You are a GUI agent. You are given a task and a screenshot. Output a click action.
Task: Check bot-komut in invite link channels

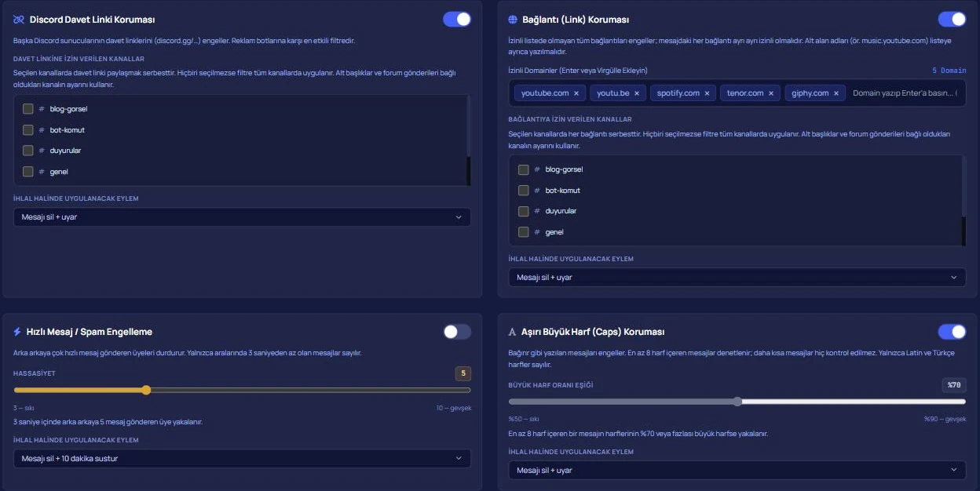(28, 129)
